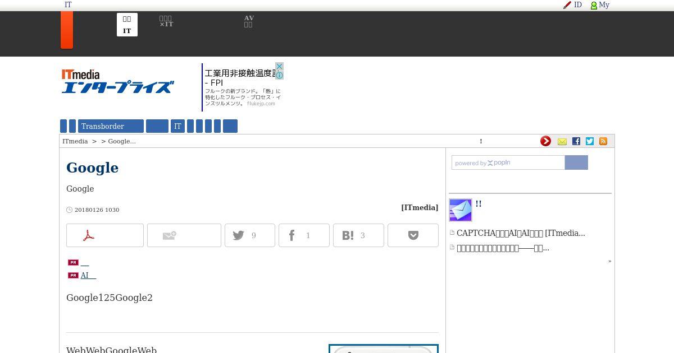This screenshot has width=674, height=353.
Task: Share the article on Twitter (9)
Action: point(250,235)
